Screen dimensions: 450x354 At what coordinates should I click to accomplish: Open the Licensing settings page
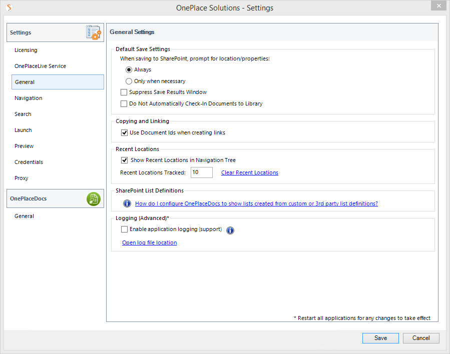[26, 50]
